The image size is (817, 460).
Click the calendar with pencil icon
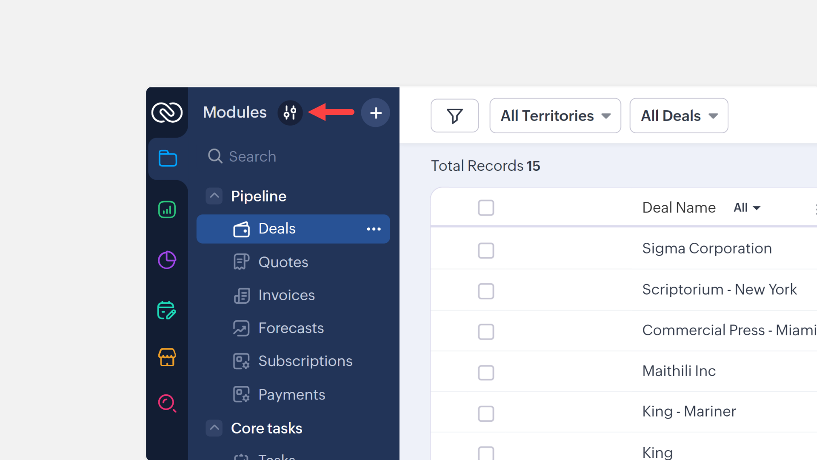tap(166, 310)
